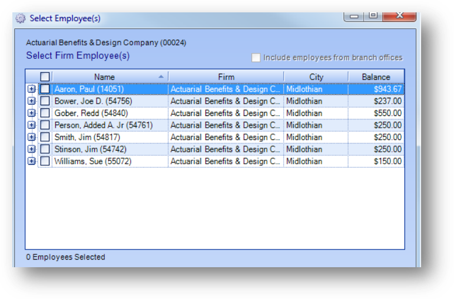Expand the Aaron, Paul row
Viewport: 454px width, 299px height.
tap(32, 89)
